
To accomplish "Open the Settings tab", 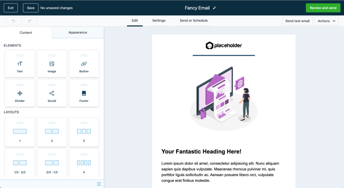I will [159, 21].
